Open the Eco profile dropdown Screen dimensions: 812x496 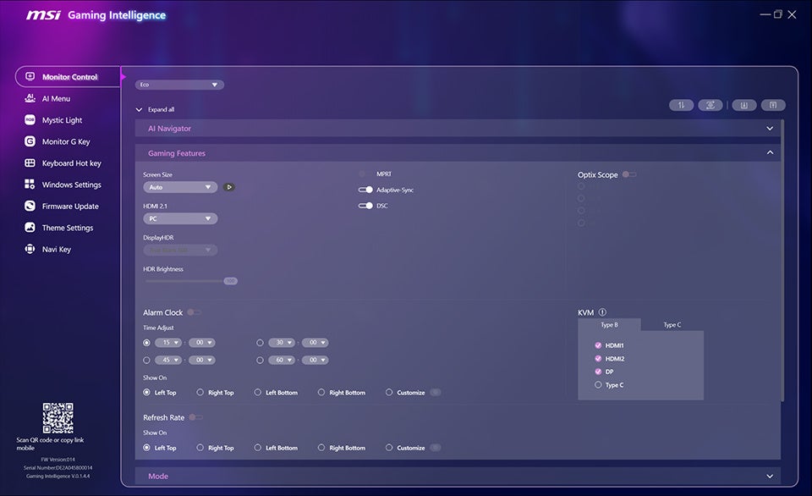pyautogui.click(x=179, y=84)
